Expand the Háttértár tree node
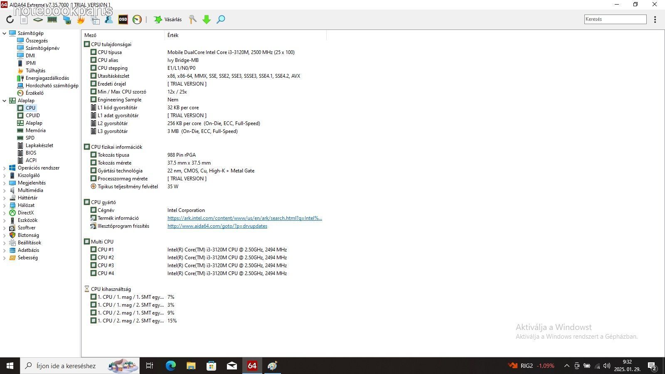The height and width of the screenshot is (374, 665). click(5, 198)
